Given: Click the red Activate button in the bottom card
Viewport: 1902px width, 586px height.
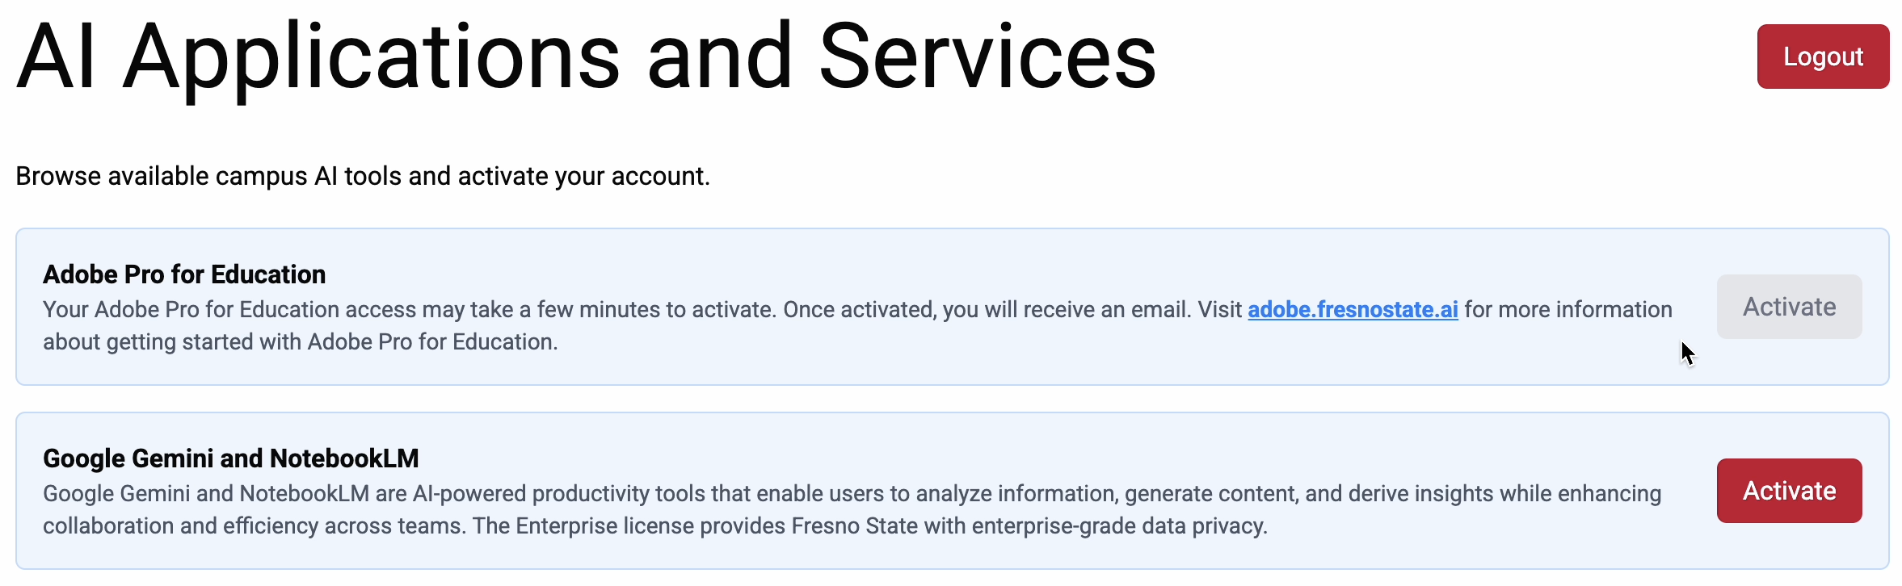Looking at the screenshot, I should click(x=1789, y=490).
